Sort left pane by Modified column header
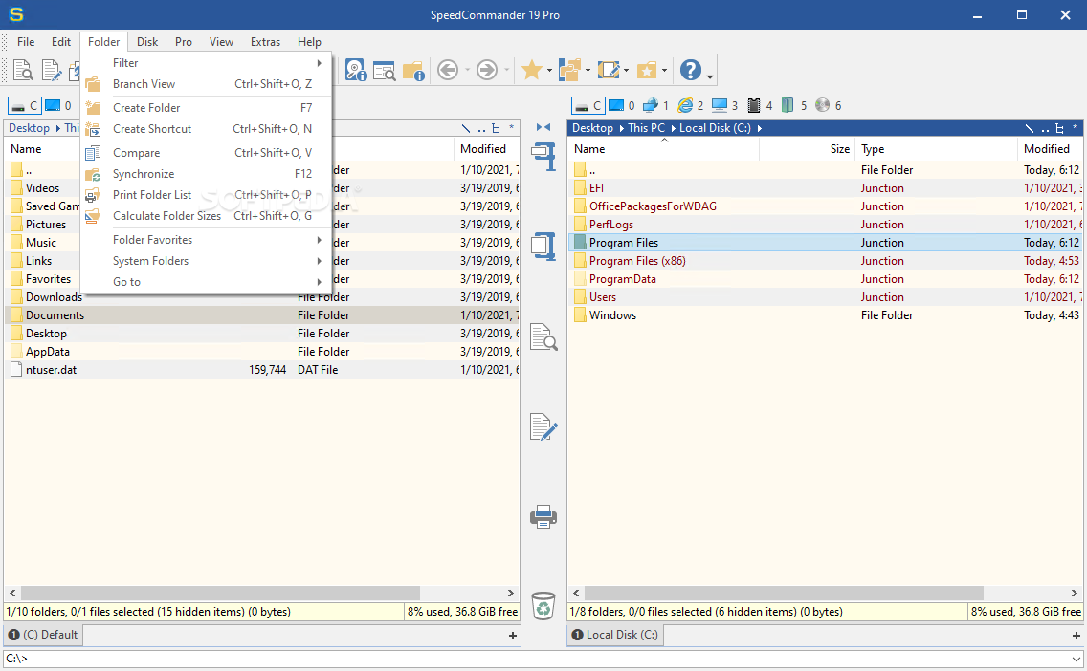This screenshot has width=1087, height=671. coord(487,149)
